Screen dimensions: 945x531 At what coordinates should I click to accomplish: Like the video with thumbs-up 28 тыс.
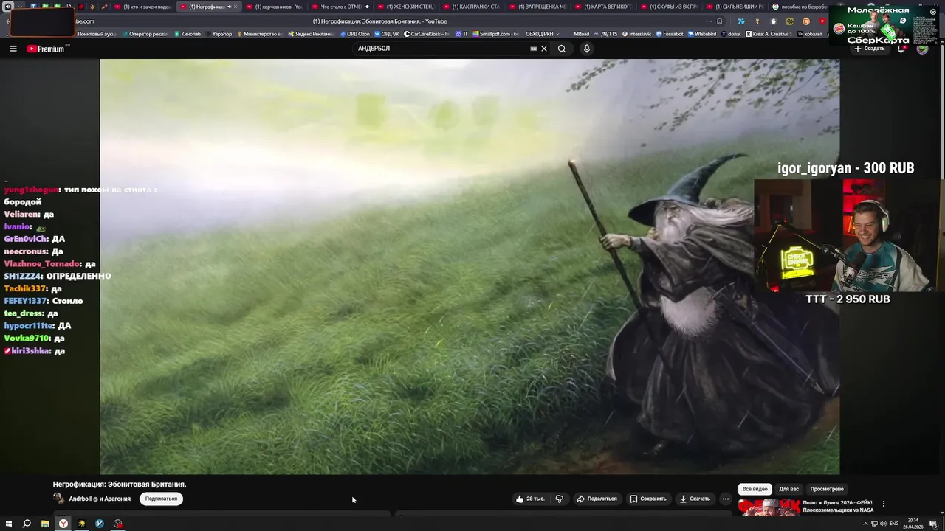click(x=530, y=499)
